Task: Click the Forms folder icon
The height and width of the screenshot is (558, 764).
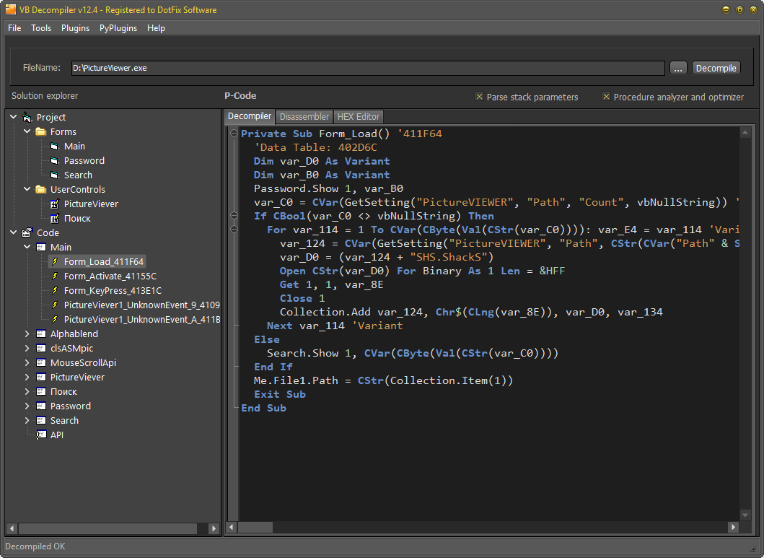Action: [41, 131]
